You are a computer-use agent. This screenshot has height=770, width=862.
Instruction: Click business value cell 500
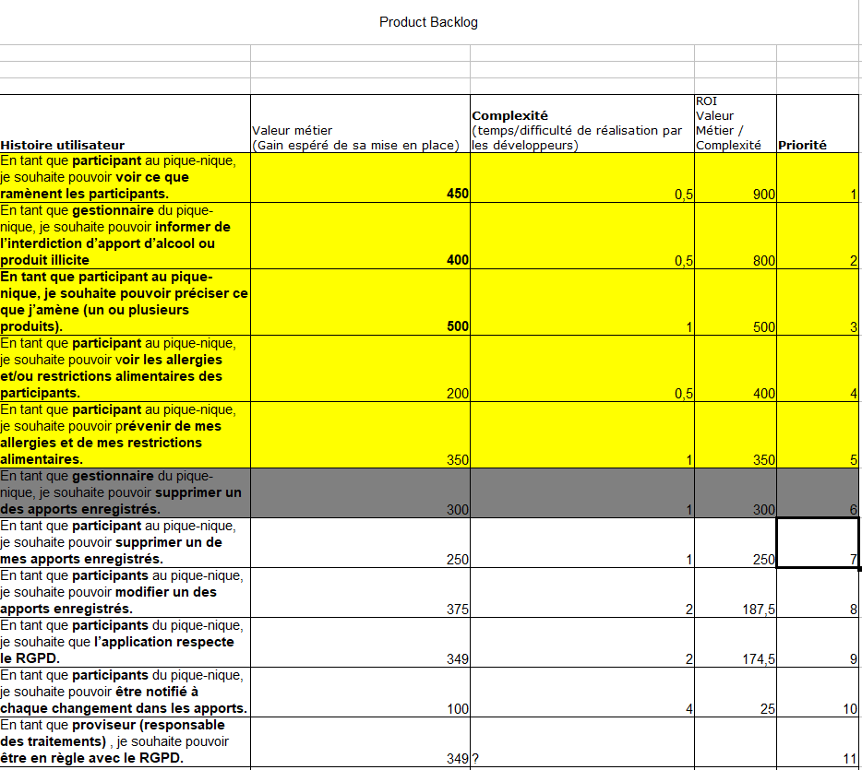point(360,302)
